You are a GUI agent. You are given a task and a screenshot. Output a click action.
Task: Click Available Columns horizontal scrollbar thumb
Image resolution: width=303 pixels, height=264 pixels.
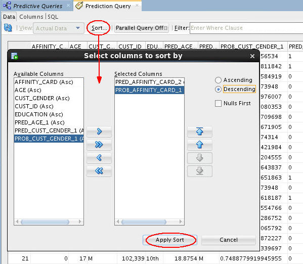click(45, 222)
